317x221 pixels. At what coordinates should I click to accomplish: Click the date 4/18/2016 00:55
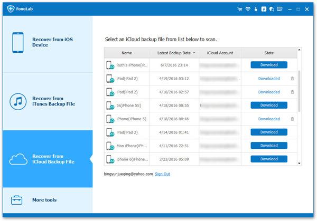174,105
